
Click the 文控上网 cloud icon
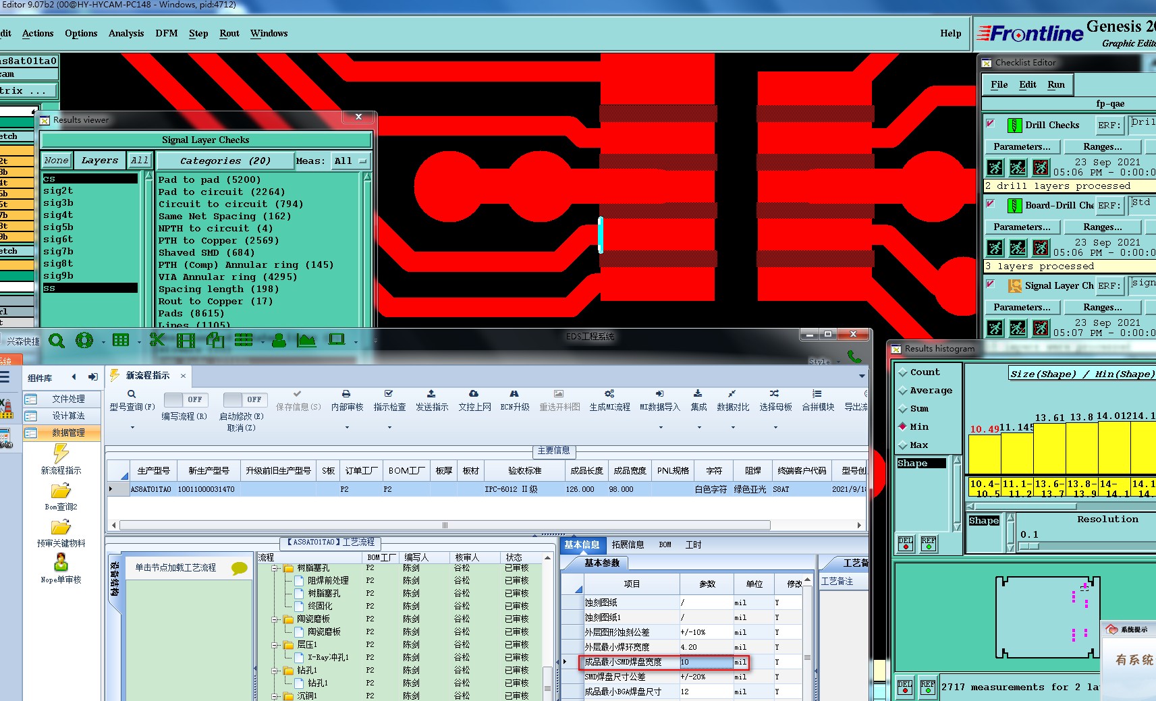[474, 393]
